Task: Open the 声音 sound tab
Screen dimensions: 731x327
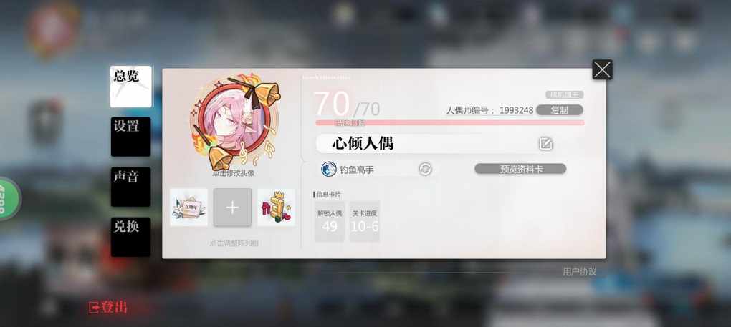Action: point(131,187)
